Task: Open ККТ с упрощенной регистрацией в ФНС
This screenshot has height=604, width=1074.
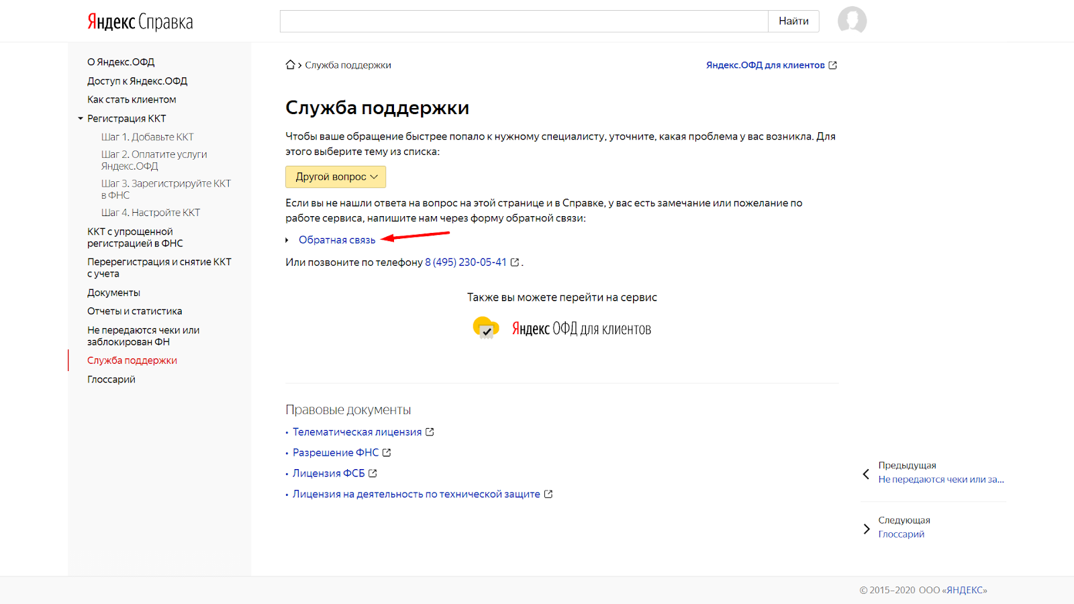Action: pos(135,238)
